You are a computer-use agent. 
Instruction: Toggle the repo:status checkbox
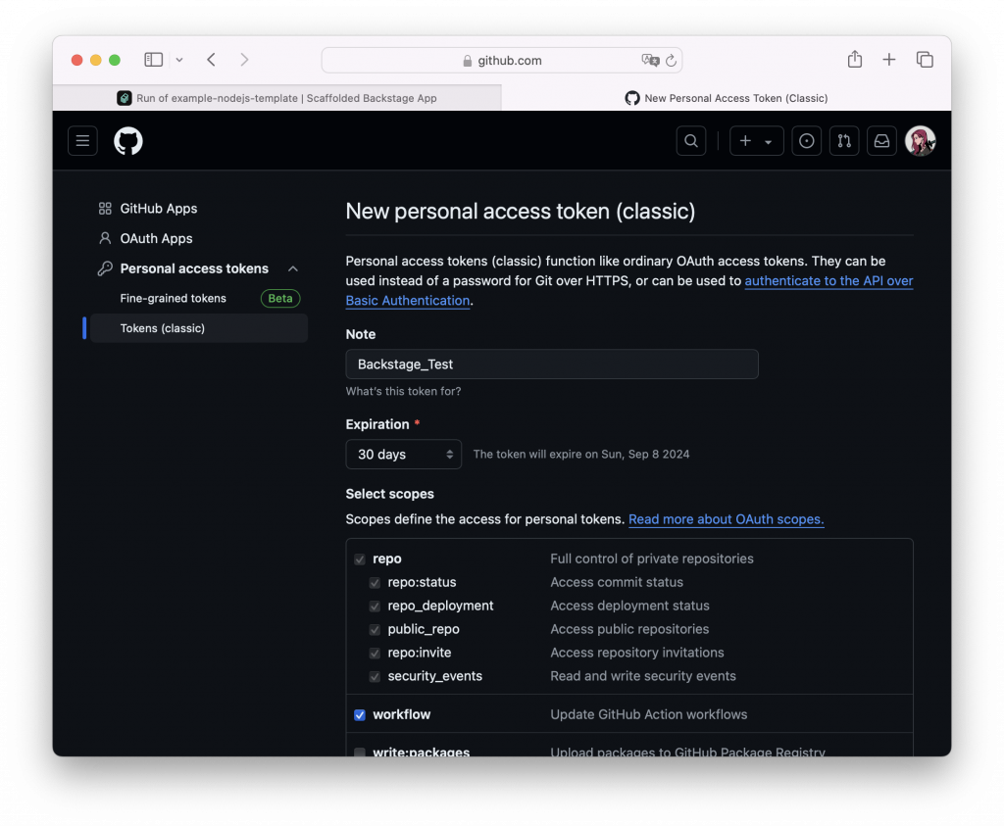[375, 583]
